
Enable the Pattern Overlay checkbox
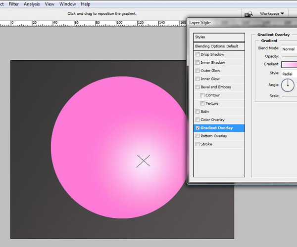[x=198, y=136]
